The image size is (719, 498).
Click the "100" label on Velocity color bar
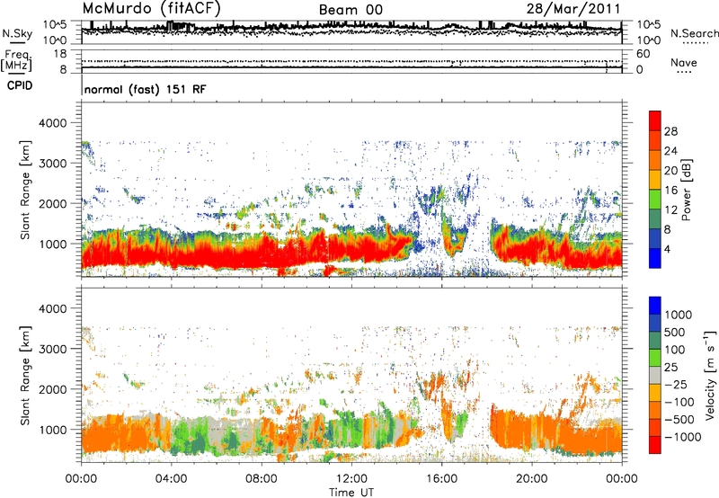pos(675,350)
